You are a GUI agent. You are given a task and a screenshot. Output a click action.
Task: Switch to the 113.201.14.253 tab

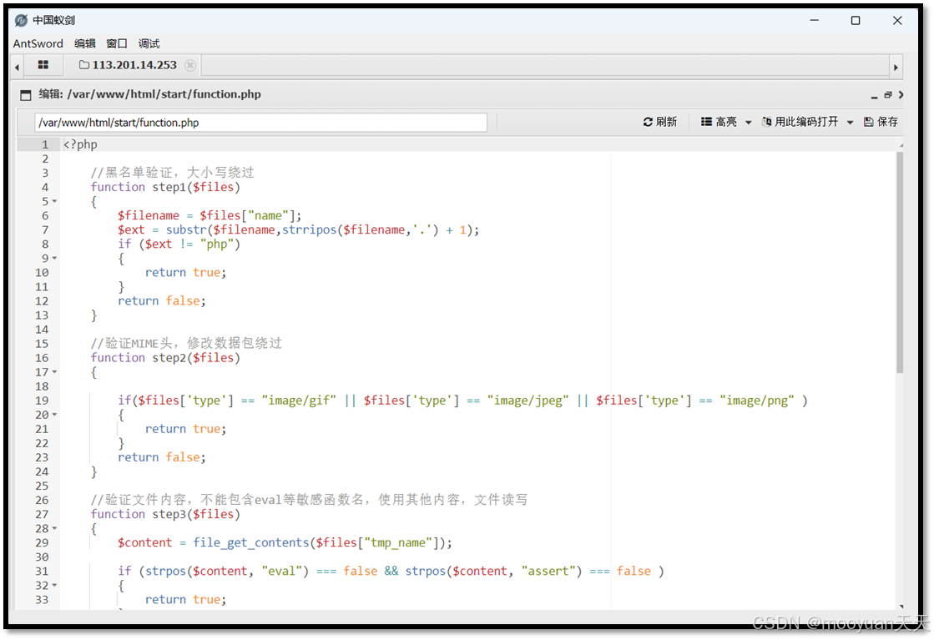(134, 65)
